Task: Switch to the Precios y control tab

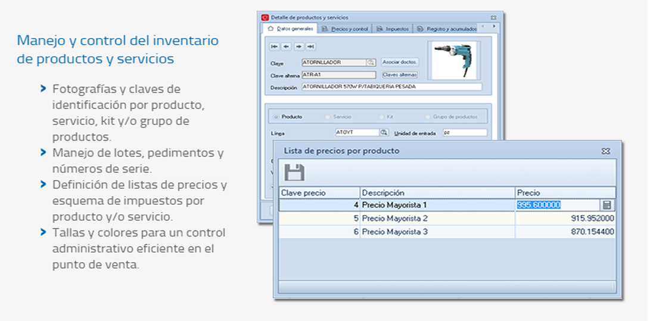Action: tap(346, 29)
